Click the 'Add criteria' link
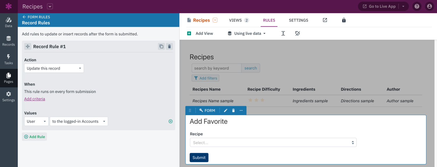The width and height of the screenshot is (437, 167). [x=35, y=99]
